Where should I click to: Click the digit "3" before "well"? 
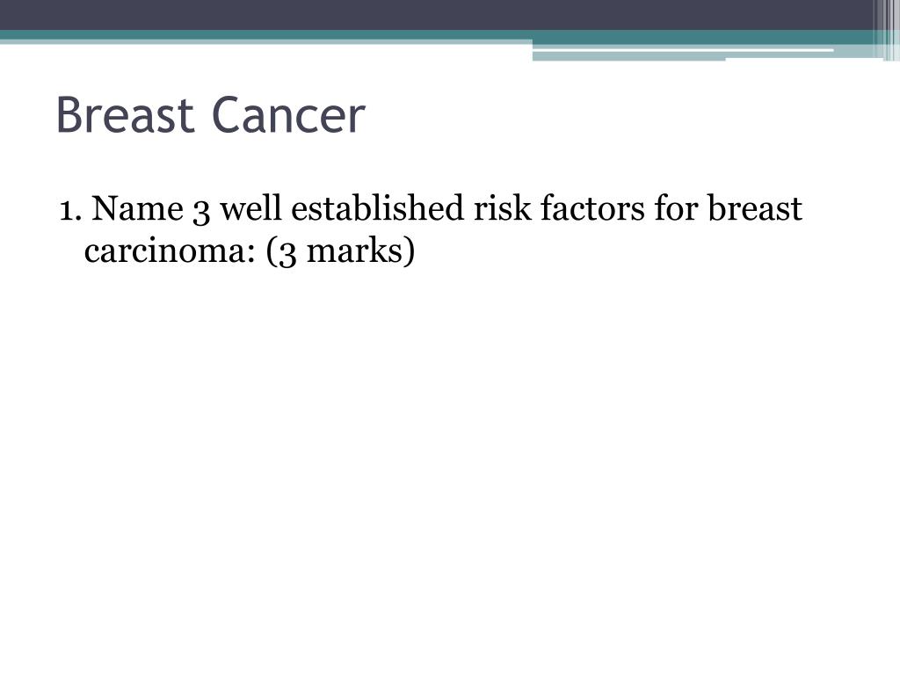click(x=201, y=211)
